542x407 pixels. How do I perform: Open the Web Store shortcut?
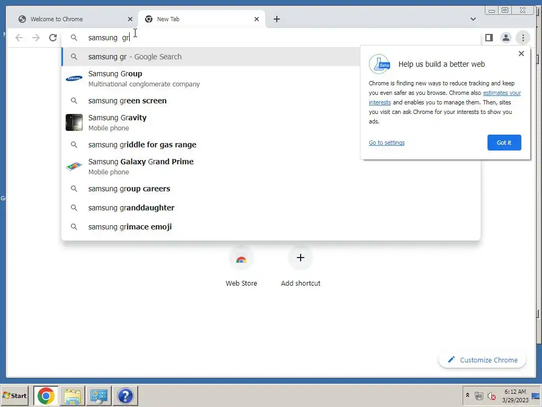pyautogui.click(x=241, y=267)
